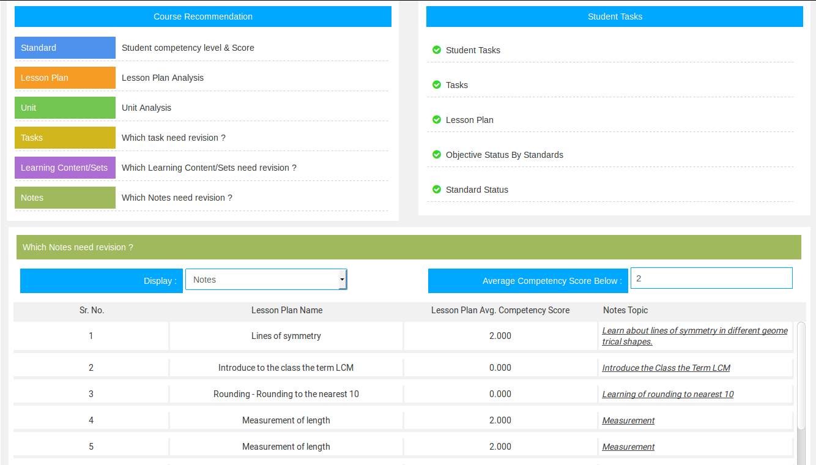Switch to the yellow Tasks tab
The width and height of the screenshot is (816, 465).
pos(65,138)
